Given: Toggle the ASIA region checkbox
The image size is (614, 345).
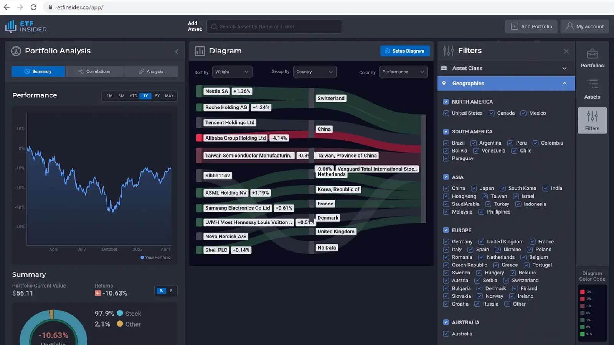Looking at the screenshot, I should coord(446,177).
